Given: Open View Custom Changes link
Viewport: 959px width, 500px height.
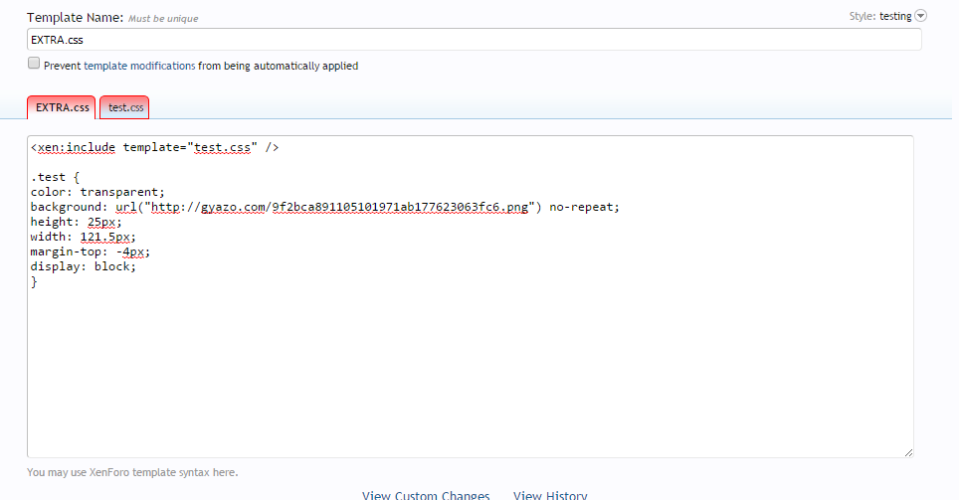Looking at the screenshot, I should pos(426,495).
